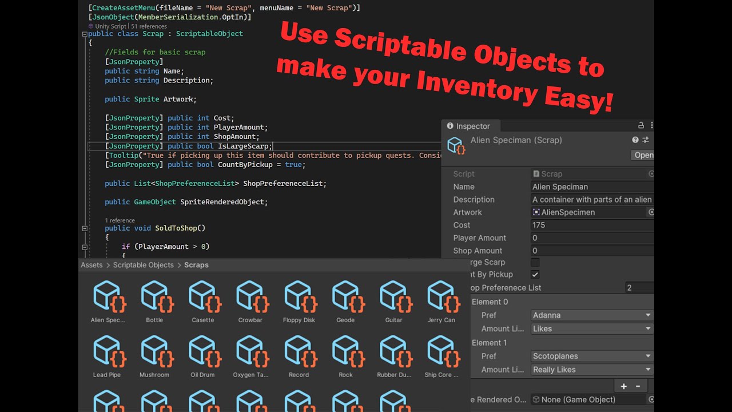The image size is (732, 412).
Task: Select the Guitar scrap asset
Action: 393,302
